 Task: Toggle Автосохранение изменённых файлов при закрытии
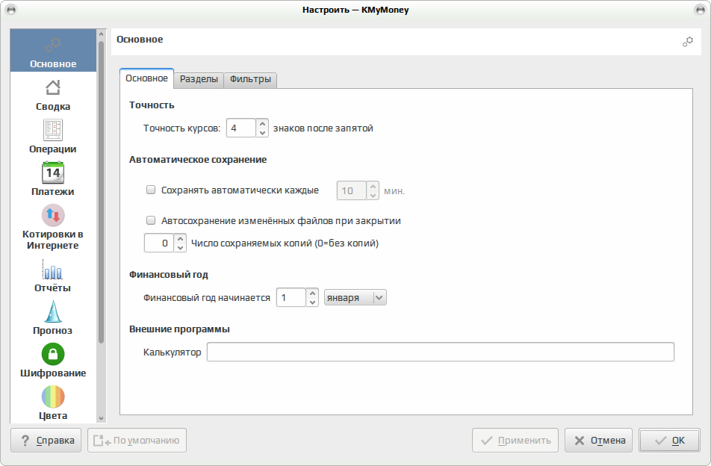pos(151,221)
